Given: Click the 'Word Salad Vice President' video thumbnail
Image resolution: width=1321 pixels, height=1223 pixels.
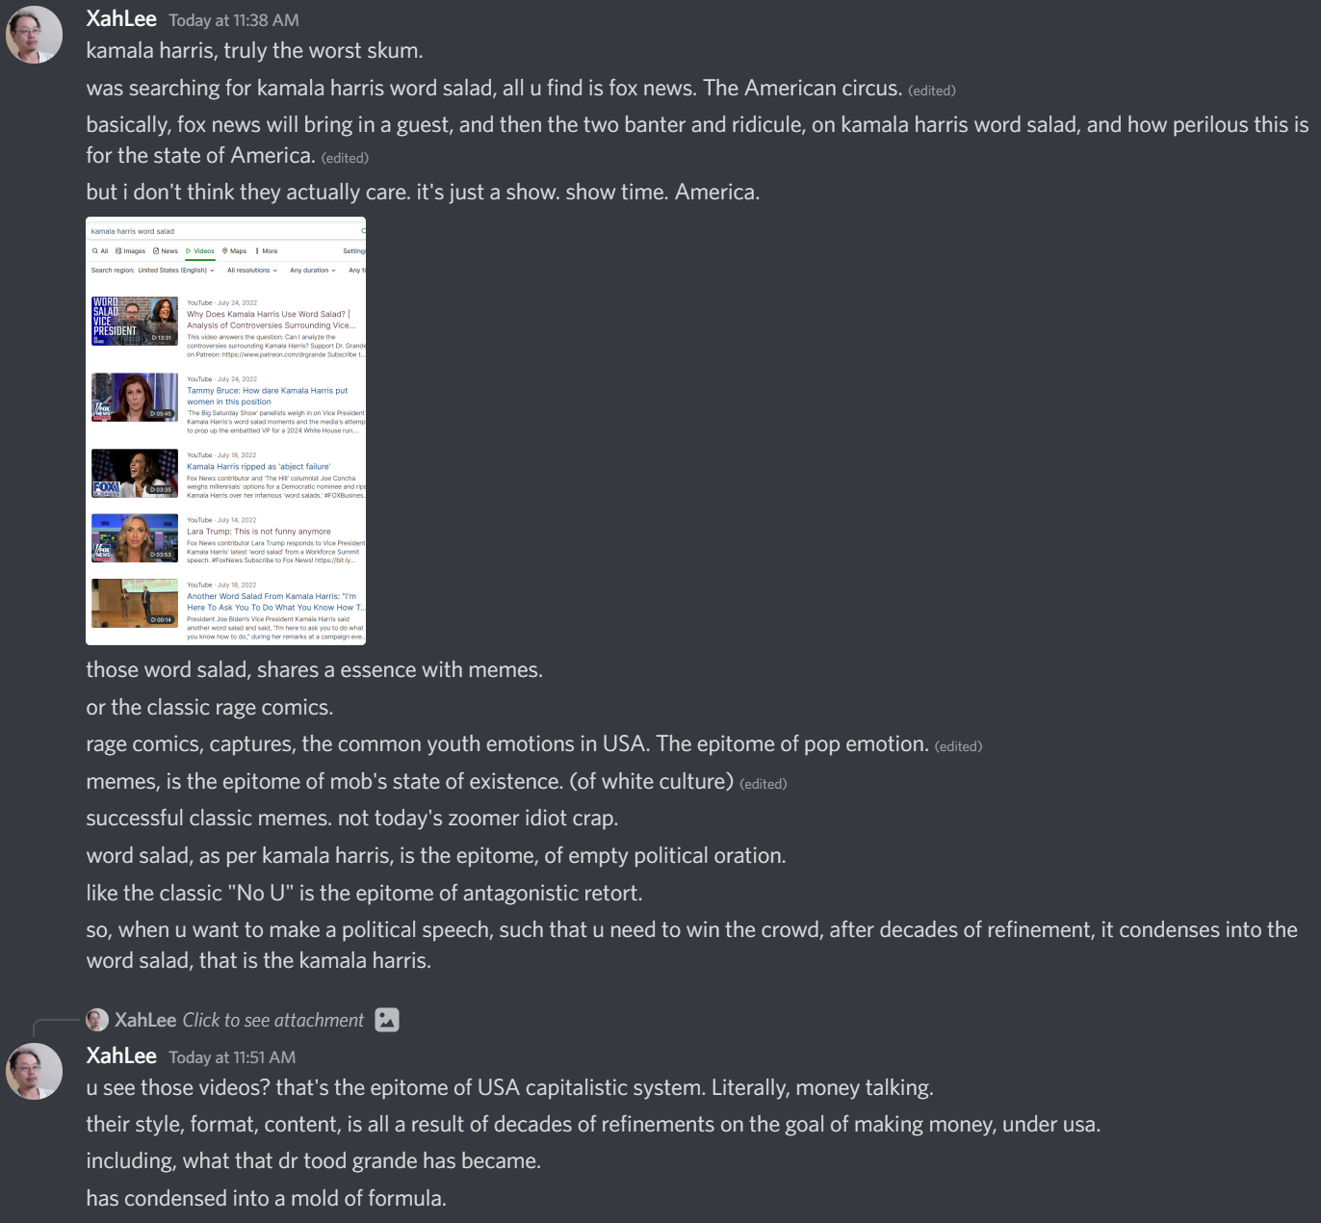Looking at the screenshot, I should [135, 321].
